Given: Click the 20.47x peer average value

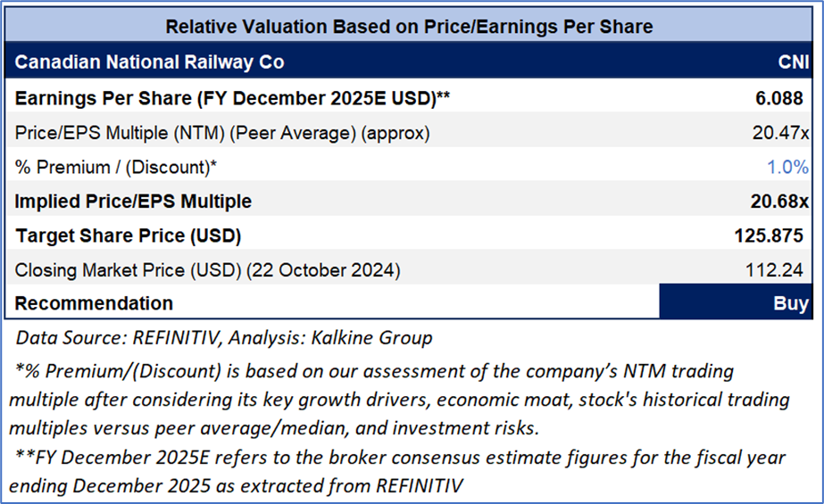Looking at the screenshot, I should [x=780, y=133].
